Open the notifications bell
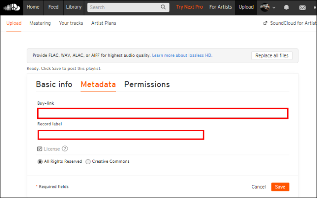The width and height of the screenshot is (317, 198). (286, 8)
